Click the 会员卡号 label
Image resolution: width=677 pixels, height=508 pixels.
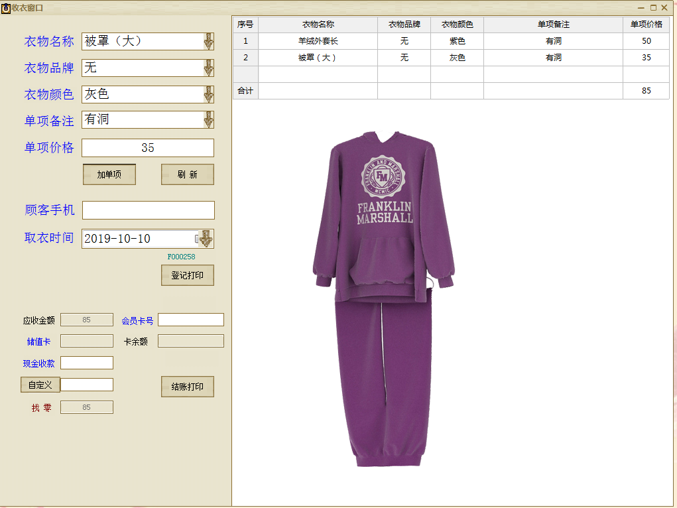point(137,320)
